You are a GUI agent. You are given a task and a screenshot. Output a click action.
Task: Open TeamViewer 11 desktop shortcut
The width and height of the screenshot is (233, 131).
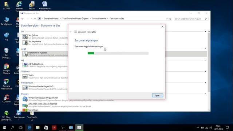click(x=19, y=116)
